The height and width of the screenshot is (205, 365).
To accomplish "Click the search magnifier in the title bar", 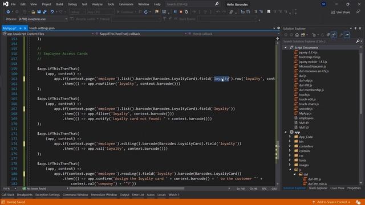I will [217, 4].
